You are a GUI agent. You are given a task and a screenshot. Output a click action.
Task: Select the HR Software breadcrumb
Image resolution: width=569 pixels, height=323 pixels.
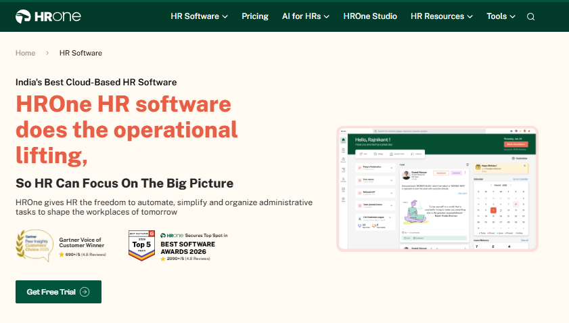[x=81, y=53]
